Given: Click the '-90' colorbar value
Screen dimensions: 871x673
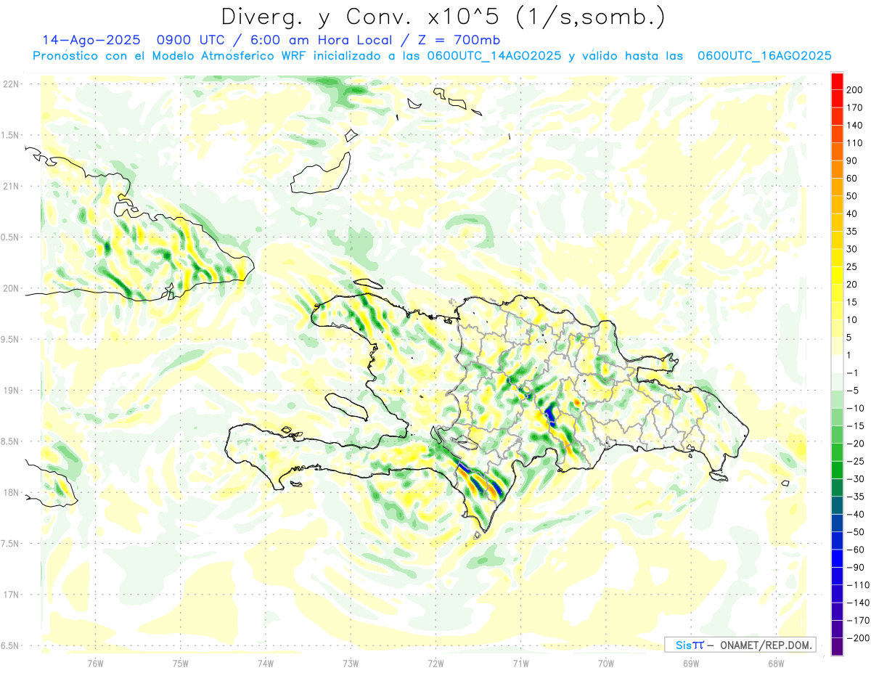Looking at the screenshot, I should (856, 568).
